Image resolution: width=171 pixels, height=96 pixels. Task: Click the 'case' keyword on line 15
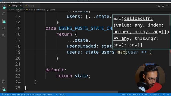51,29
